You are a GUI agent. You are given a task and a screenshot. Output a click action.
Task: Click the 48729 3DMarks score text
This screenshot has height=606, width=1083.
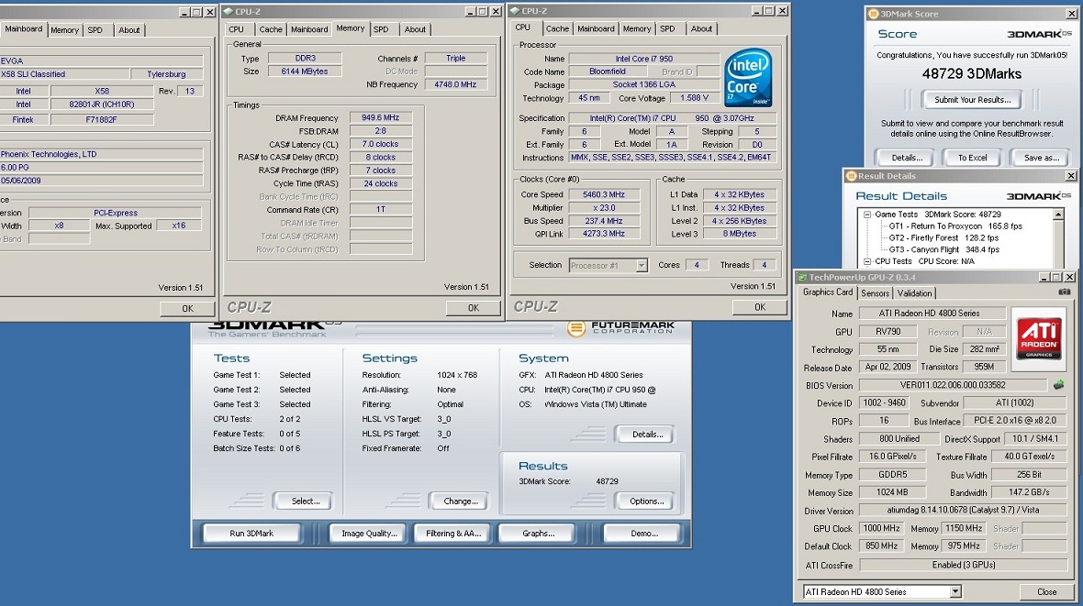click(x=971, y=74)
